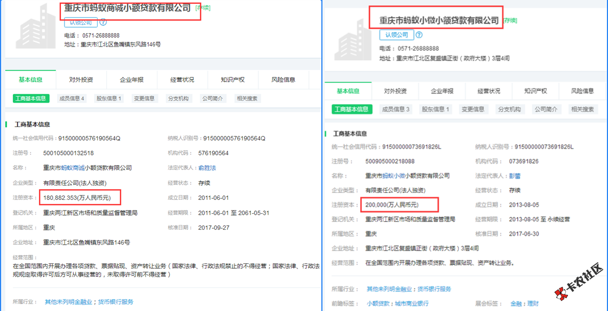Select 公司简介 sub-tab in right panel
Screen dimensions: 608x311
pyautogui.click(x=547, y=109)
